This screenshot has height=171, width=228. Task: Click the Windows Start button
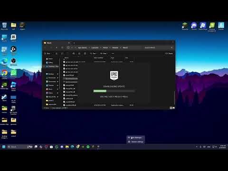[x=4, y=147]
